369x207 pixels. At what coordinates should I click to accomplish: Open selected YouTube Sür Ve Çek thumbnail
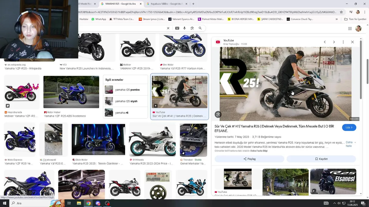coord(180,92)
